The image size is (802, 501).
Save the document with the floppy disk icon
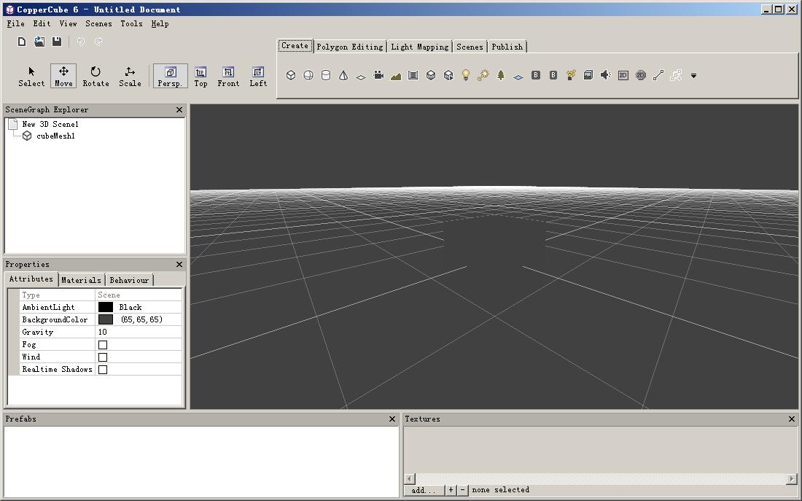click(57, 42)
